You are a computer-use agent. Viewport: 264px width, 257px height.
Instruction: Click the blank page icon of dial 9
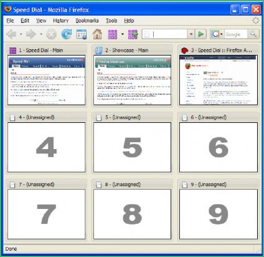(x=184, y=185)
